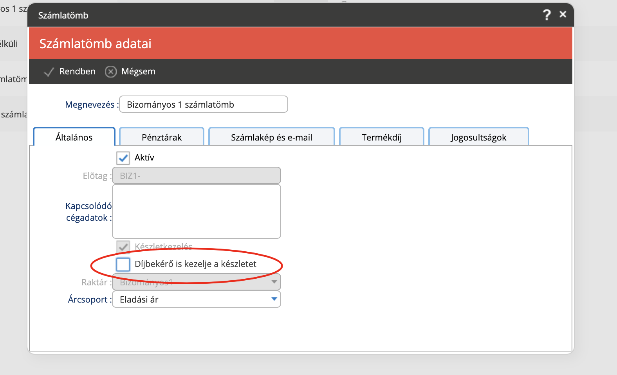Viewport: 617px width, 375px height.
Task: Open the Raktár dropdown
Action: [x=197, y=282]
